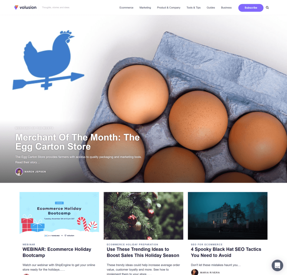The height and width of the screenshot is (275, 287).
Task: Go to Product & Company section
Action: [169, 8]
